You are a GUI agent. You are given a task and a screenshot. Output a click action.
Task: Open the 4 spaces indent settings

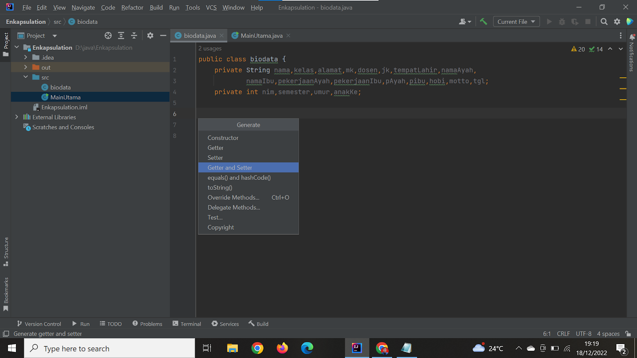[608, 334]
